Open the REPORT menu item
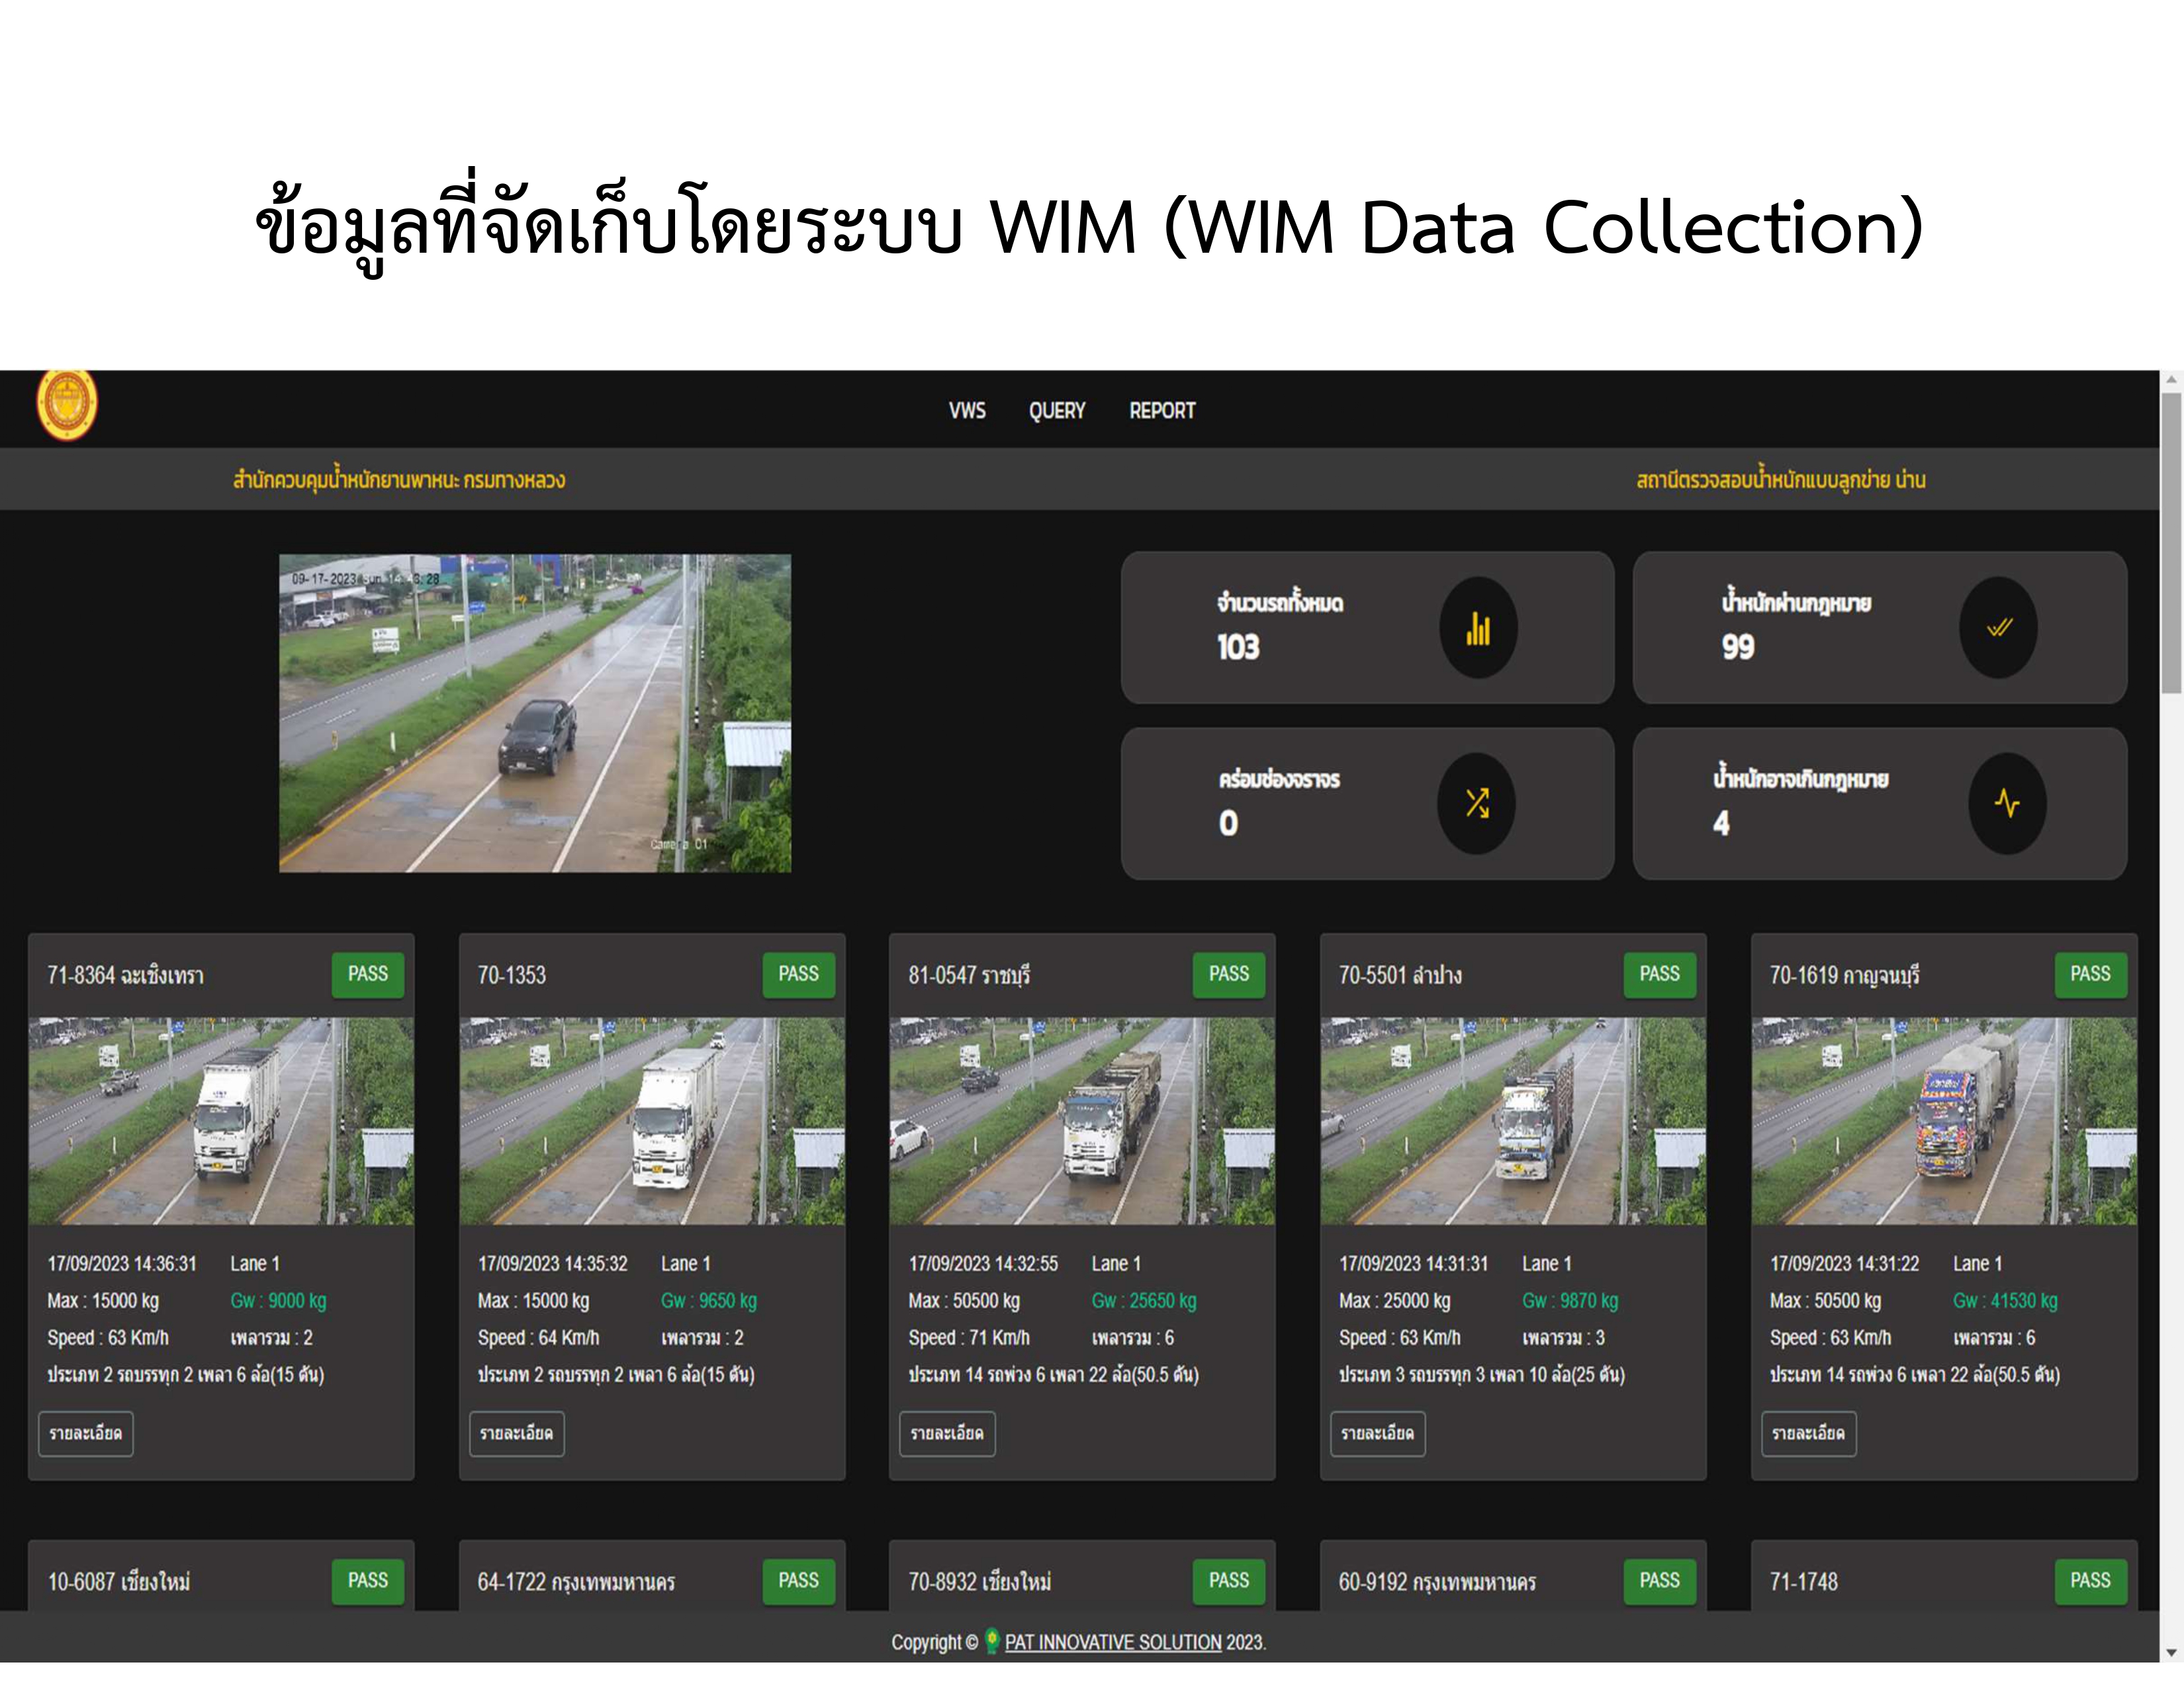The width and height of the screenshot is (2184, 1687). pyautogui.click(x=1162, y=411)
